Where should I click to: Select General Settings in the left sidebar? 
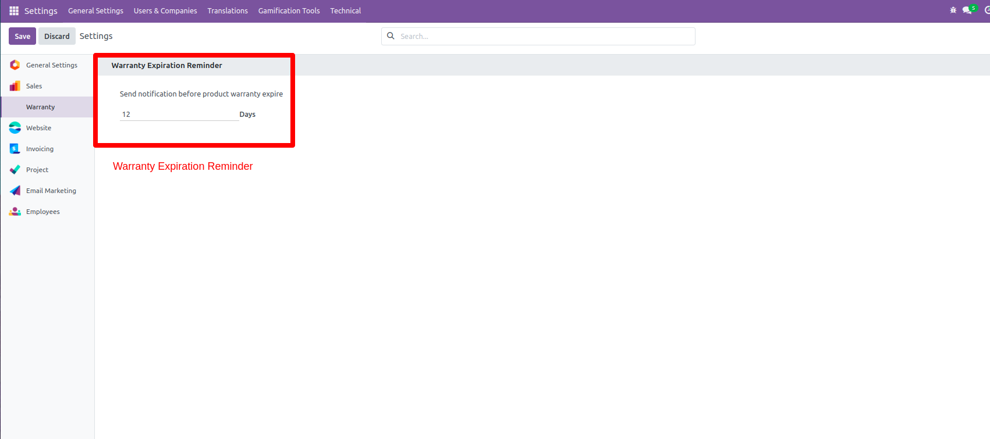click(x=51, y=65)
